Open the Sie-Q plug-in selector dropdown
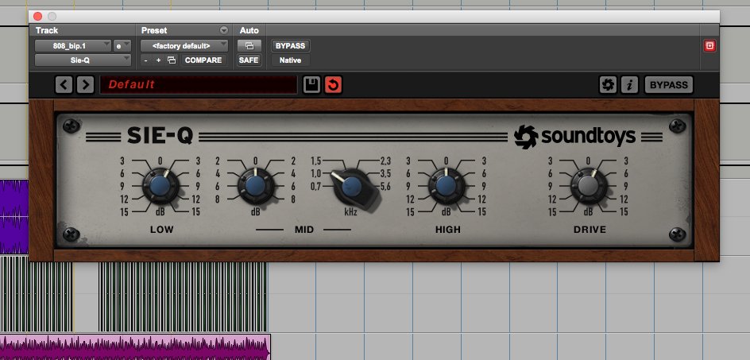 pyautogui.click(x=83, y=60)
